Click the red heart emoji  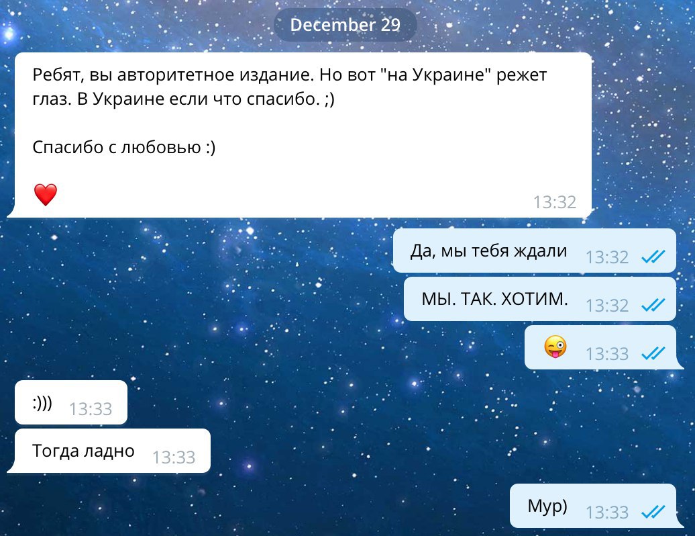point(45,195)
